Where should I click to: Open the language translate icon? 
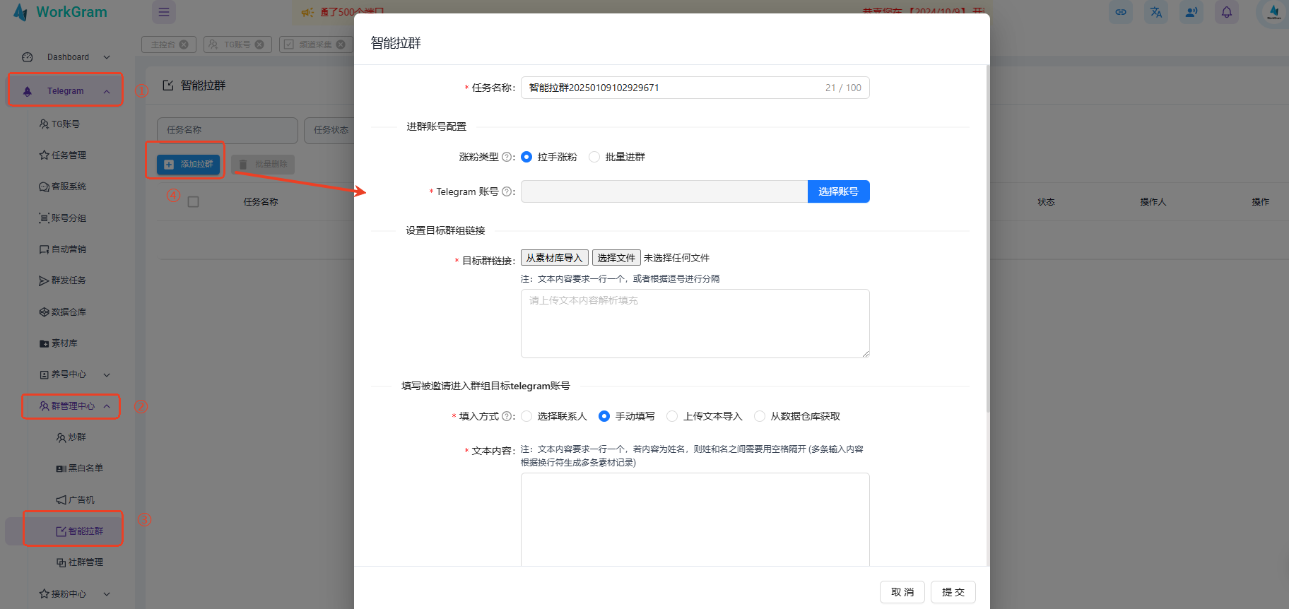pyautogui.click(x=1156, y=12)
